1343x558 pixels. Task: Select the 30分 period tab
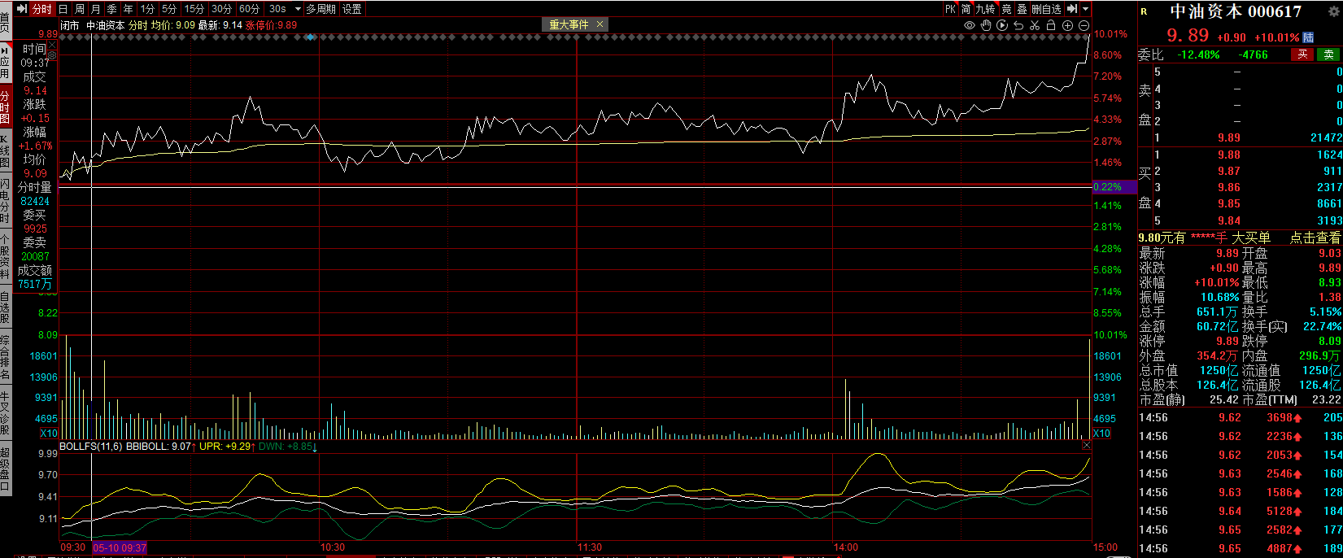tap(221, 9)
